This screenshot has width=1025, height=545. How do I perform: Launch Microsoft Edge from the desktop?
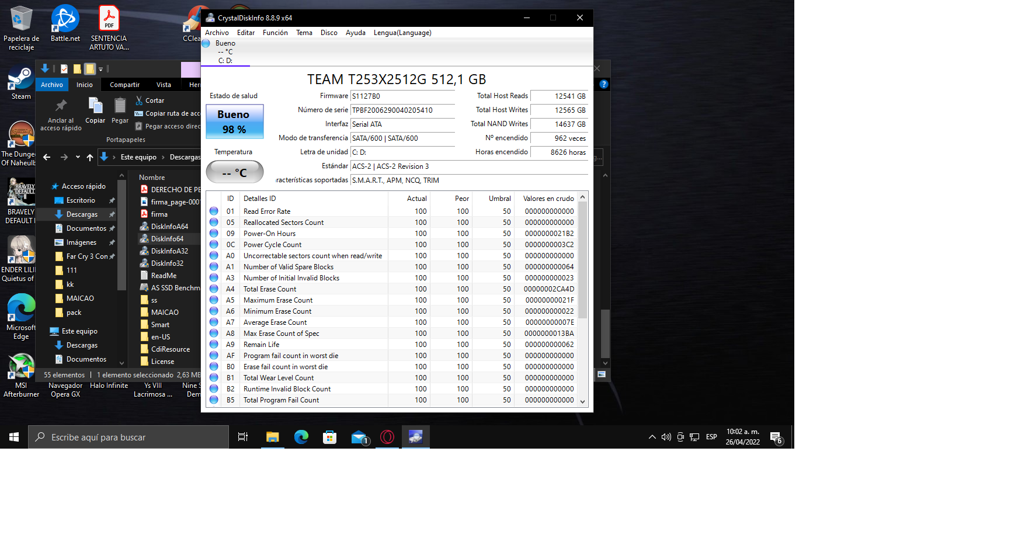coord(21,317)
